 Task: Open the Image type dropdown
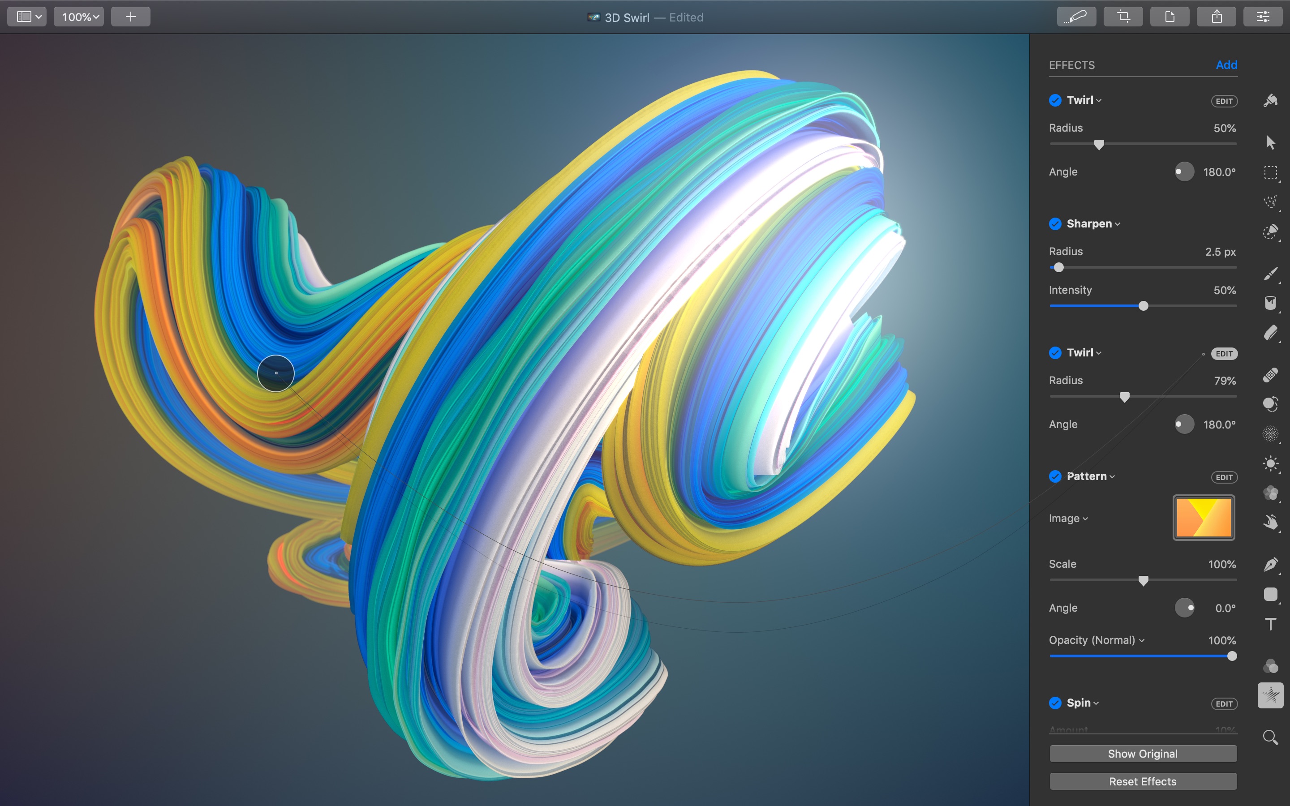(x=1068, y=518)
